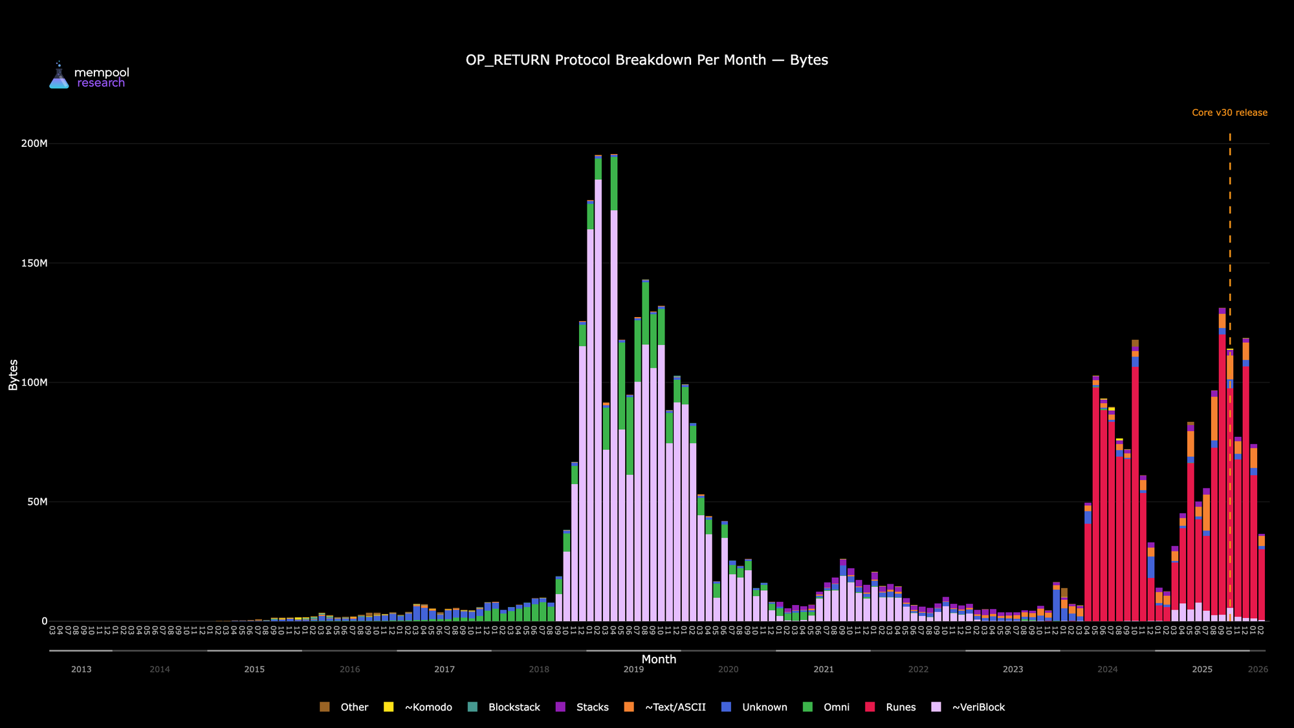
Task: Hide Runes series using red legend swatch
Action: [x=870, y=707]
